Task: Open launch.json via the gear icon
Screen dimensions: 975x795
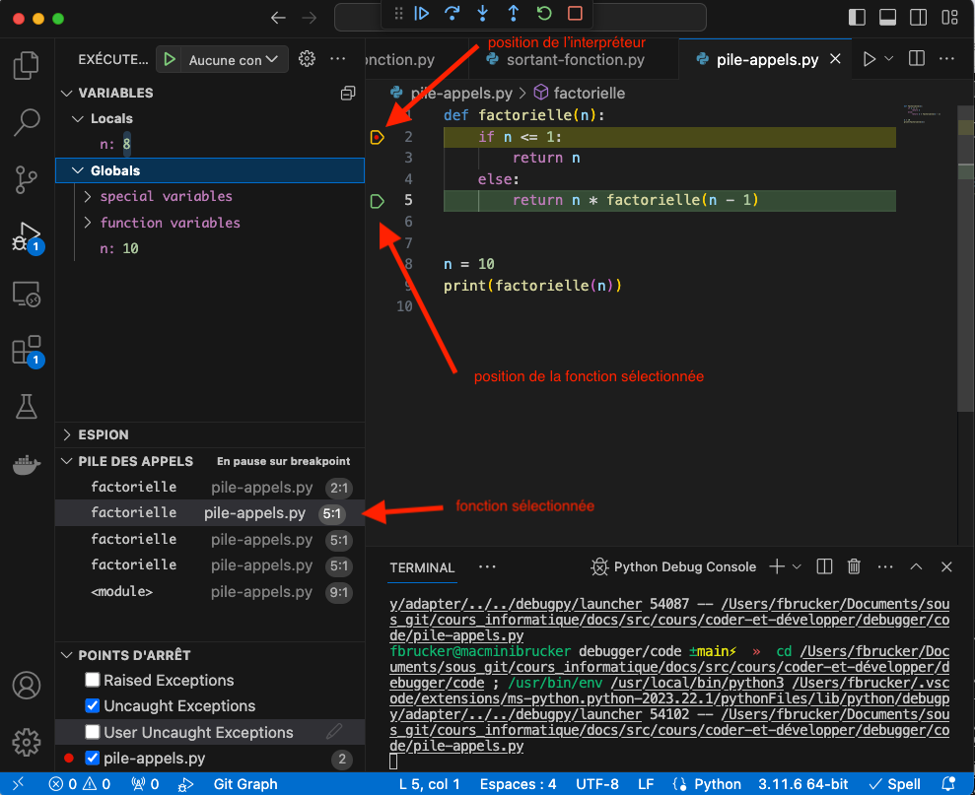Action: click(x=307, y=59)
